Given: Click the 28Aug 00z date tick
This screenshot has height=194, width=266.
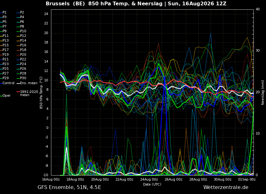Looking at the screenshot, I should [198, 179].
